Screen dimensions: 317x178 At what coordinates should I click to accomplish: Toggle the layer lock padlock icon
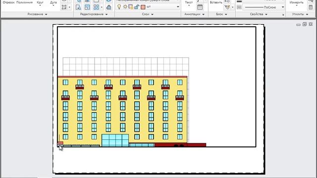[x=137, y=7]
